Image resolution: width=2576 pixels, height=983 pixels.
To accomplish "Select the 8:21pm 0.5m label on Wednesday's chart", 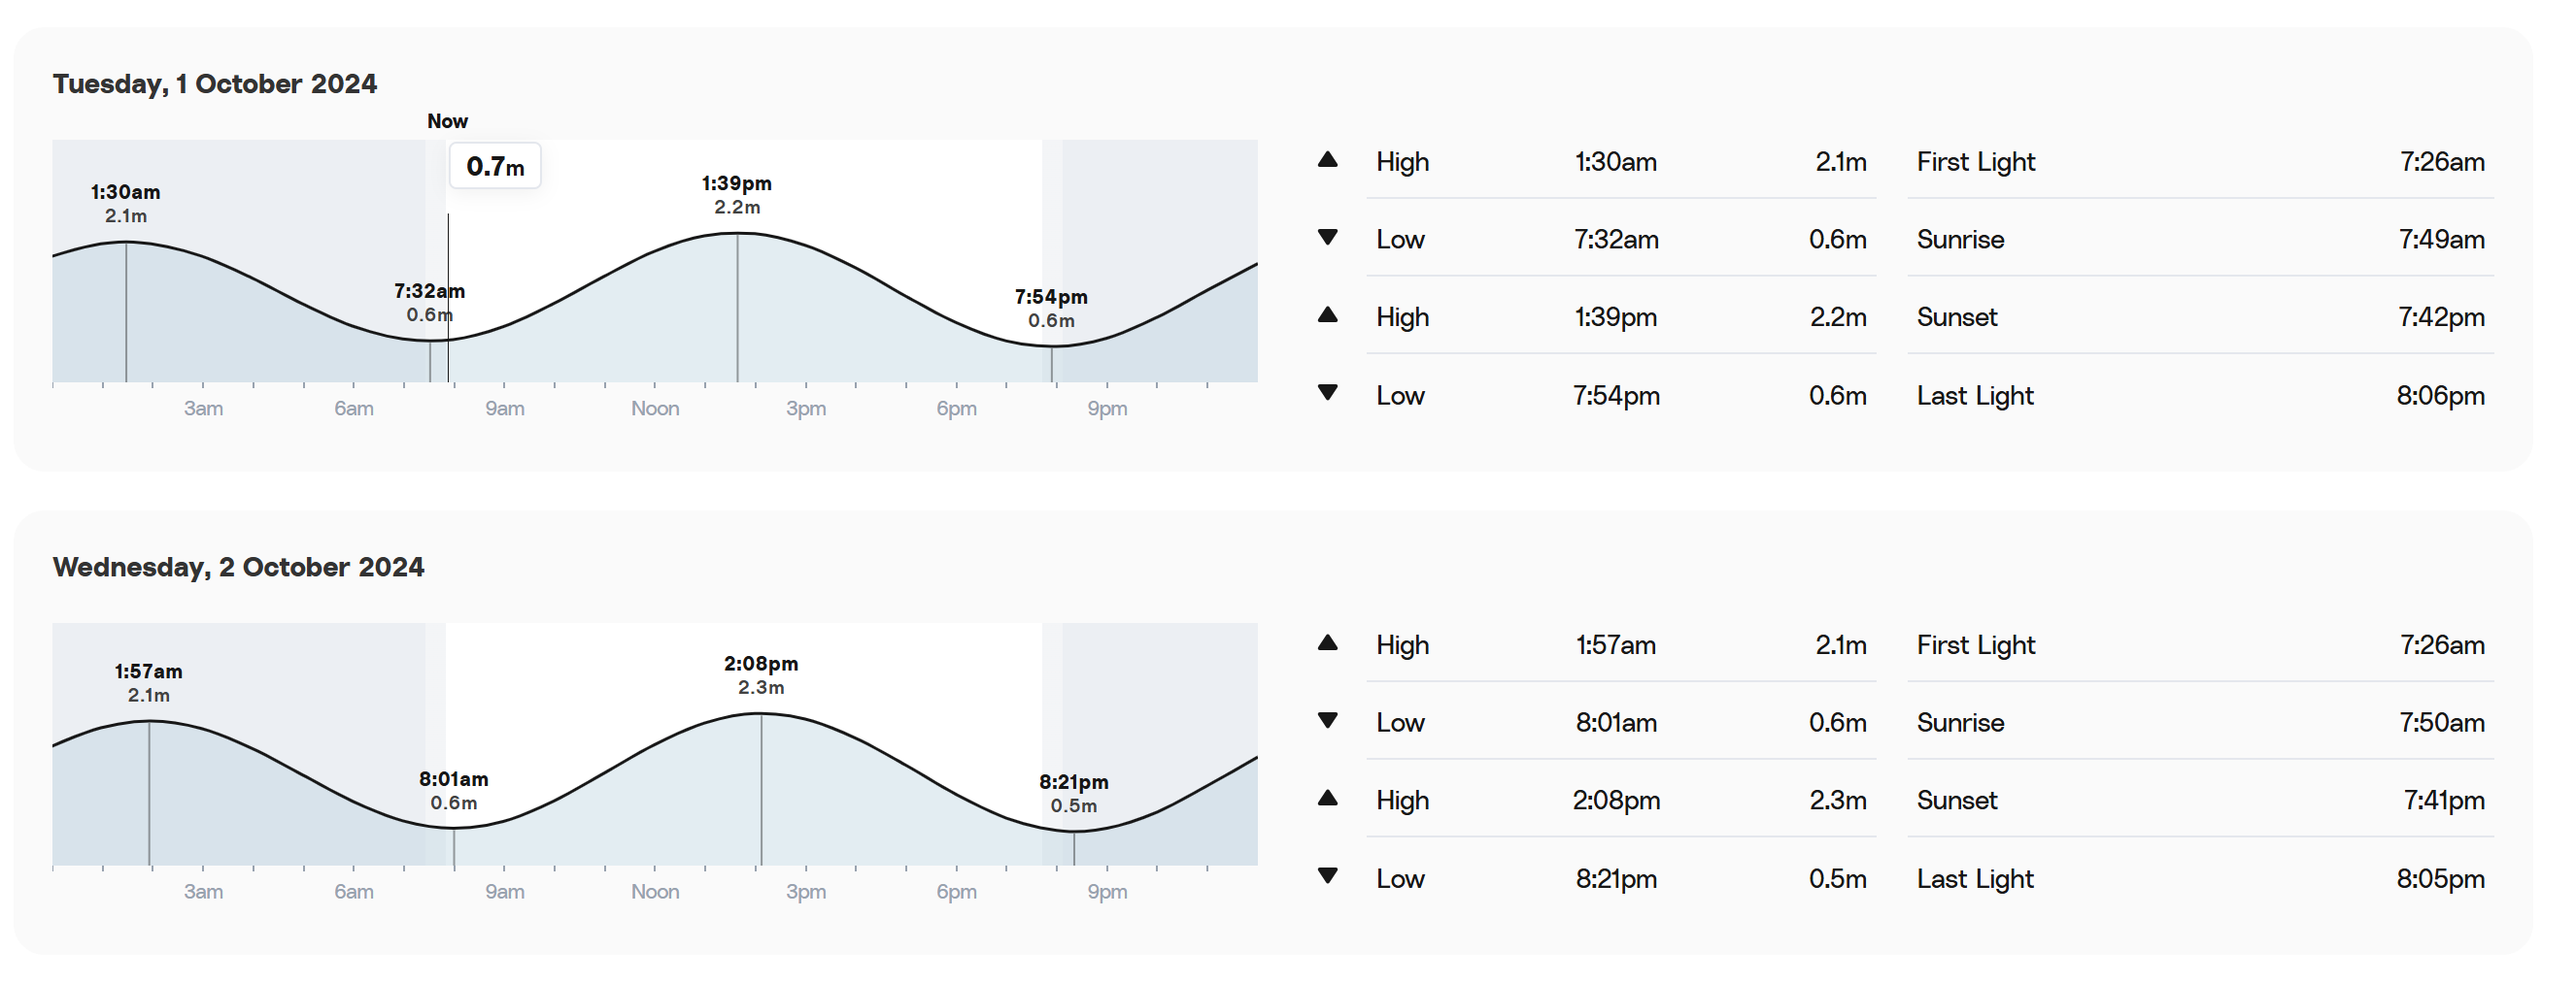I will pyautogui.click(x=1073, y=793).
